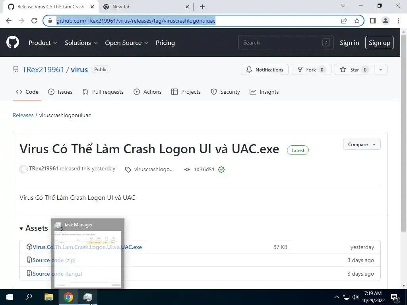Image resolution: width=407 pixels, height=305 pixels.
Task: Expand the Solutions menu
Action: 81,43
